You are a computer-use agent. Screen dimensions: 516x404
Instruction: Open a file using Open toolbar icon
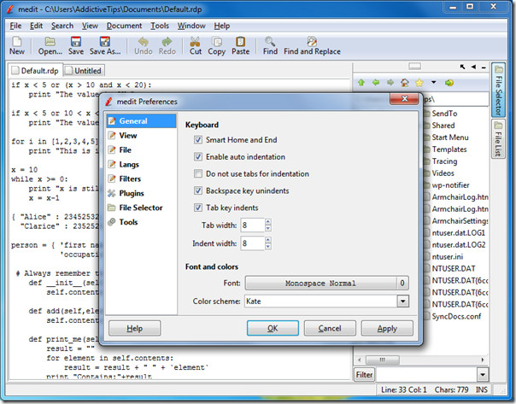tap(50, 45)
